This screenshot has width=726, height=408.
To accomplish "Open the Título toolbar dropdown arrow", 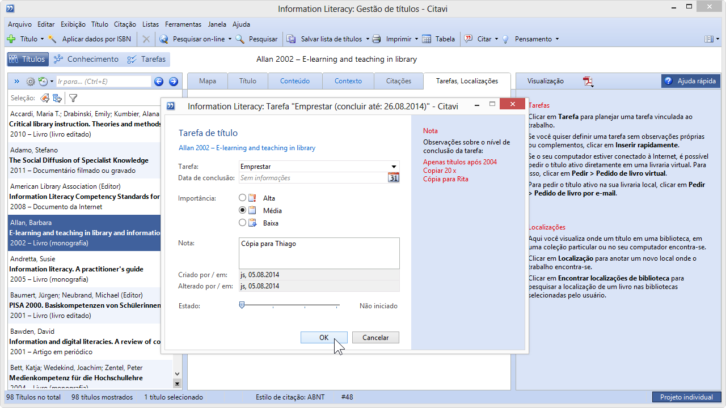I will (42, 39).
